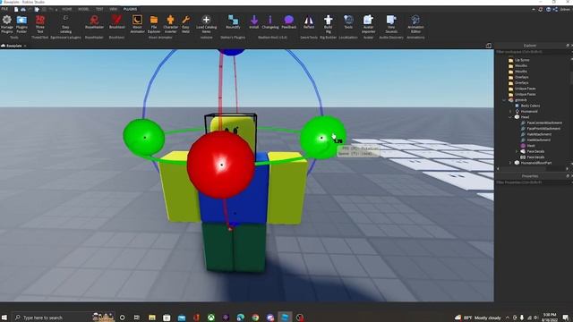
Task: Click the left green rotation handle
Action: point(144,137)
